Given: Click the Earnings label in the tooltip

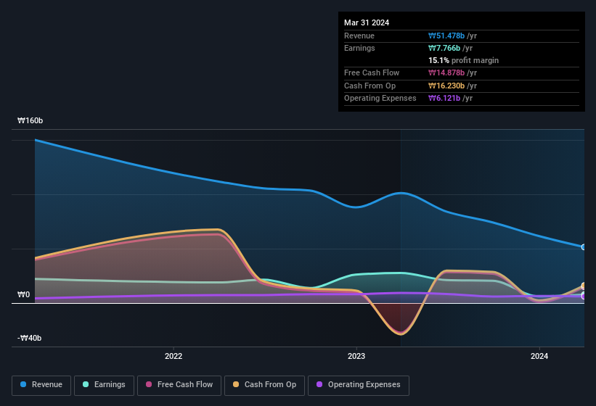Looking at the screenshot, I should (x=359, y=48).
